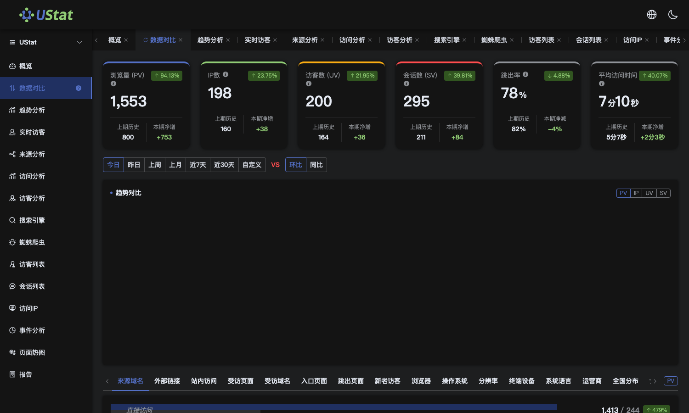Show IP in the trend chart

[636, 193]
